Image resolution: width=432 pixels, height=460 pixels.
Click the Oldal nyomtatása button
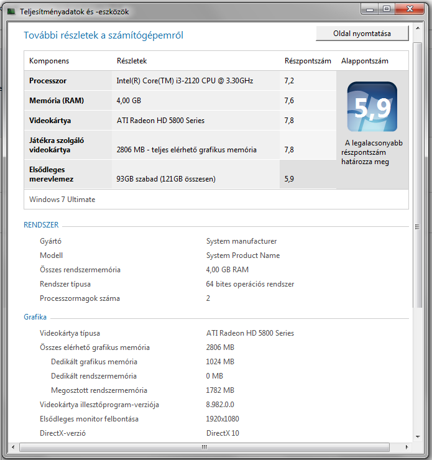[362, 34]
